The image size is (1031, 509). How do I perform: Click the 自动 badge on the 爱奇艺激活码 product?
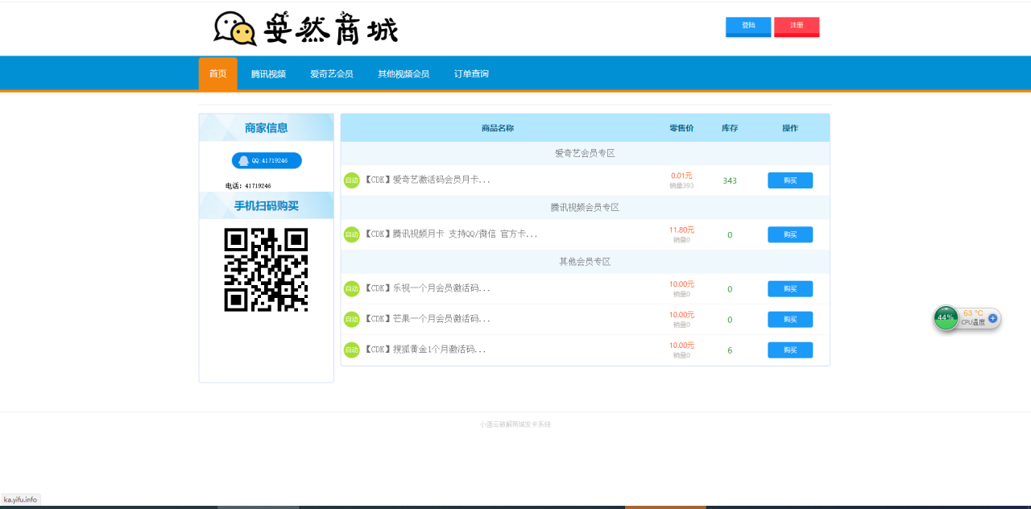351,180
